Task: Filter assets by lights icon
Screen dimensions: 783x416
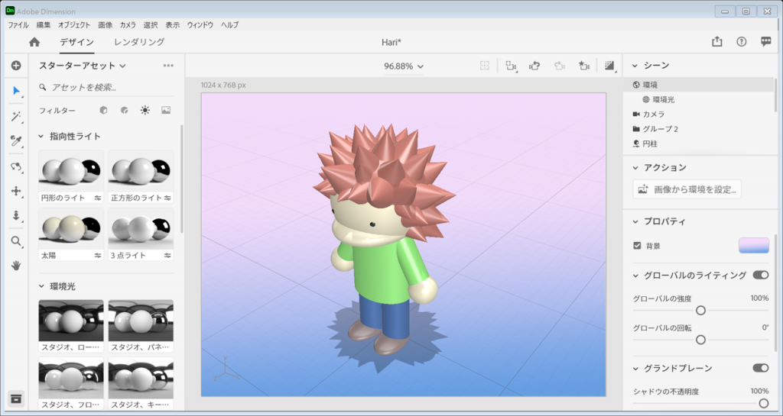Action: pos(145,110)
